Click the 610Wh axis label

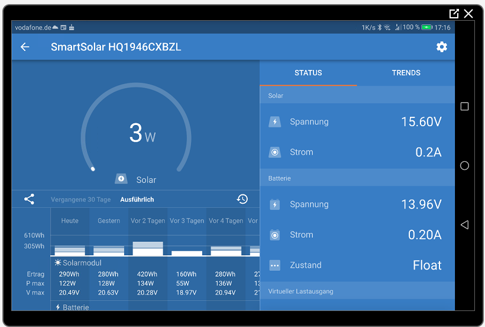tap(34, 235)
